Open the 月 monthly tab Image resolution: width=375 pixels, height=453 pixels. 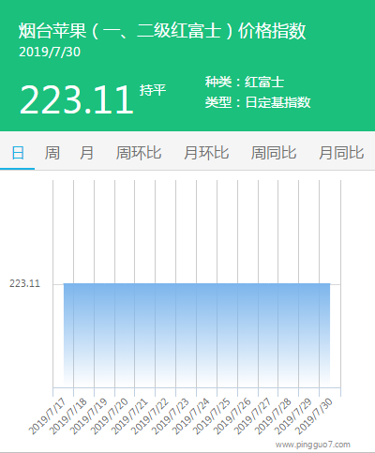[86, 153]
